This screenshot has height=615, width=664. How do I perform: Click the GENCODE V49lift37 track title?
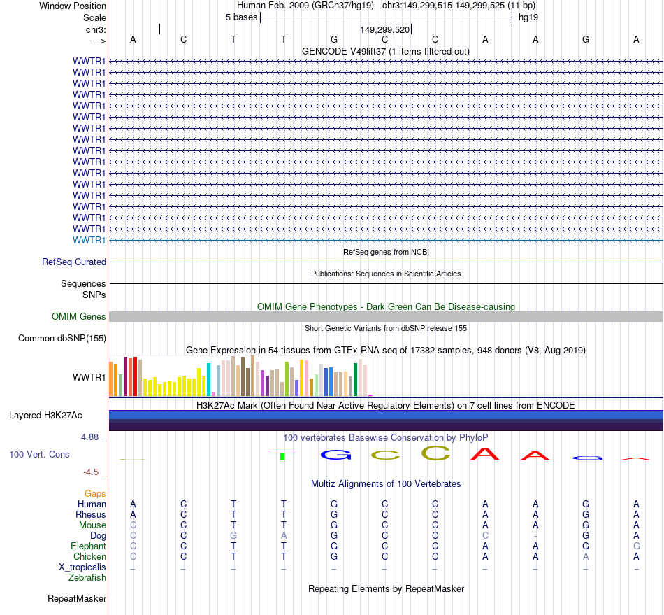(x=386, y=51)
